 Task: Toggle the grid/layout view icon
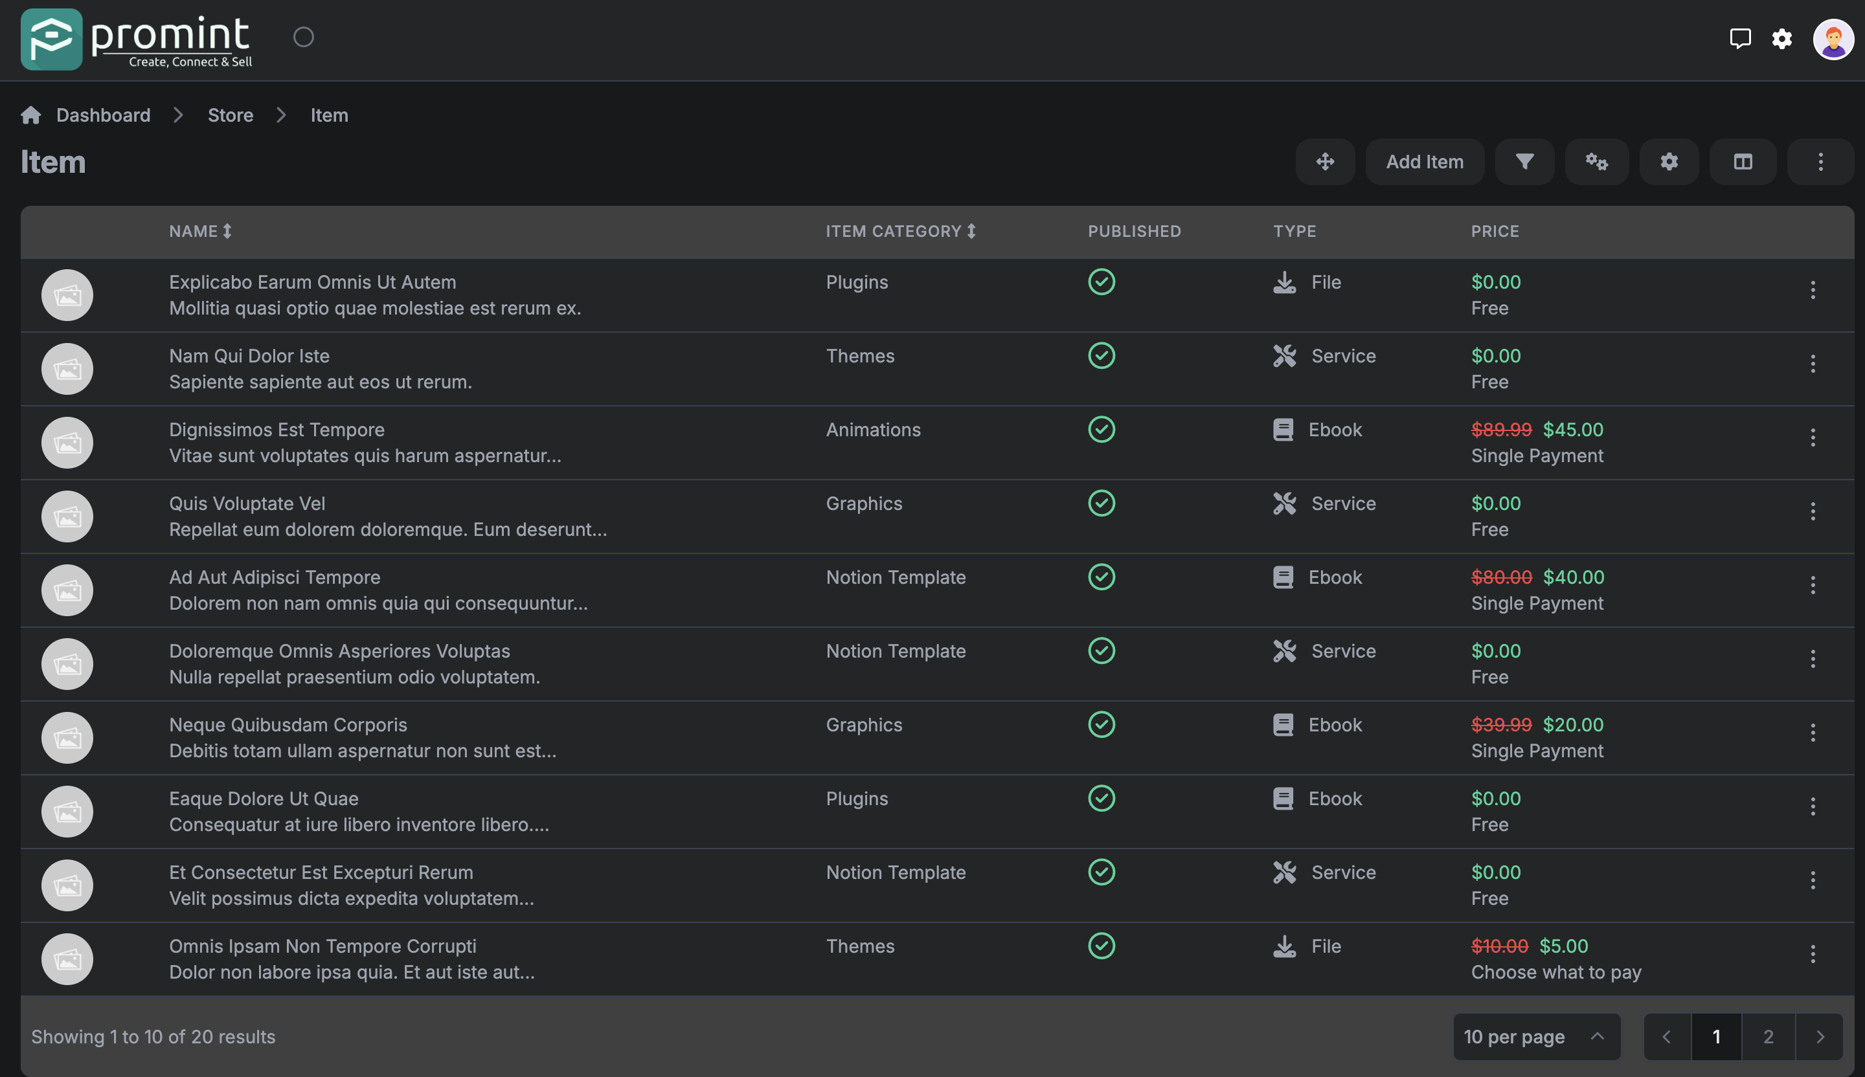point(1743,162)
